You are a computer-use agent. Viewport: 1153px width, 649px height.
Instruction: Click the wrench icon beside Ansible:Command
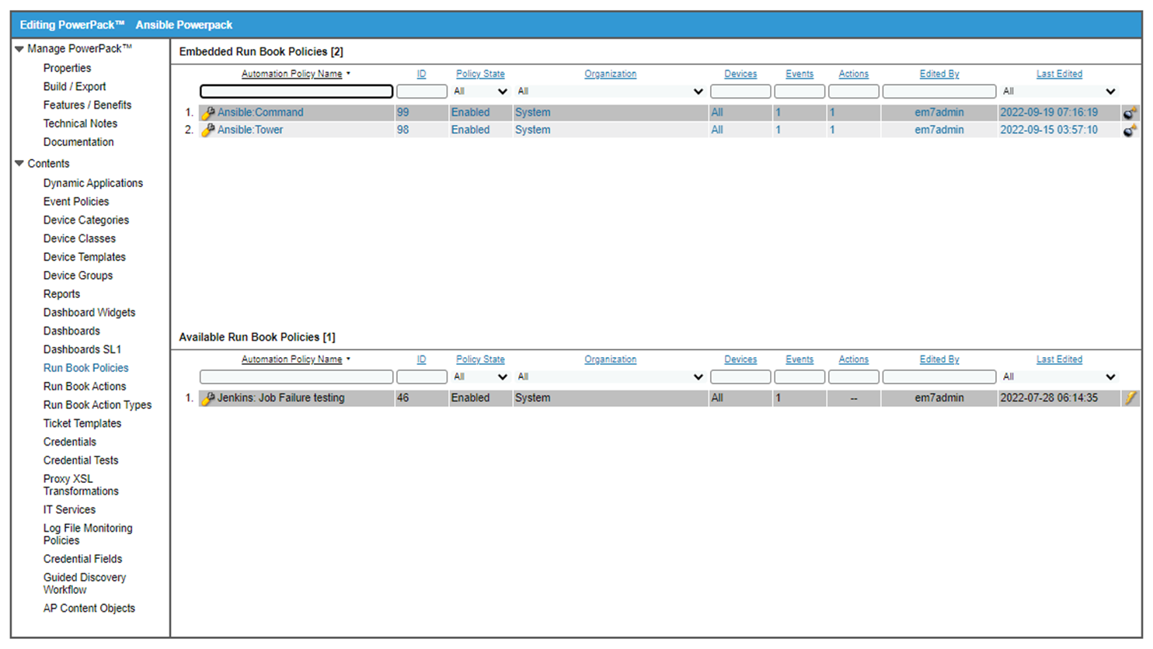207,113
